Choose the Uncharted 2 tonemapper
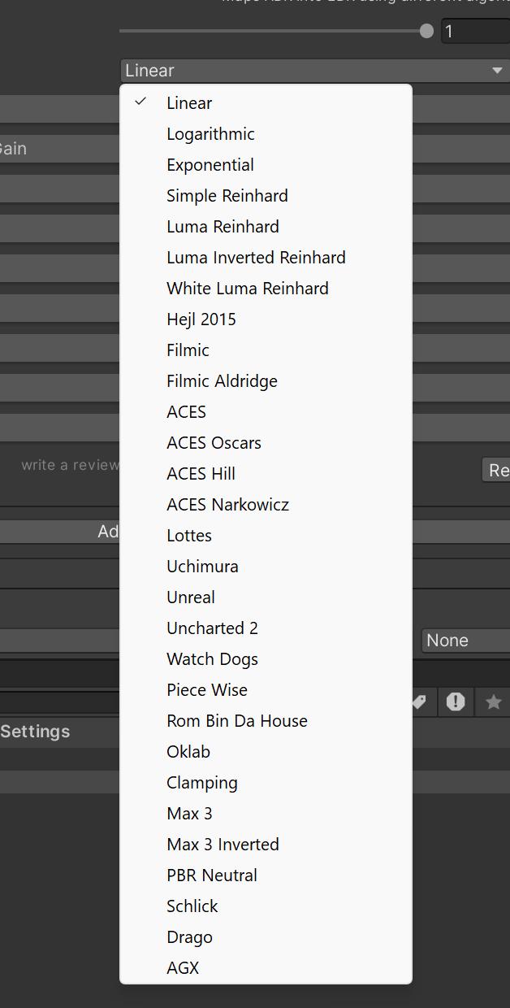Screen dimensions: 510x1008 212,628
